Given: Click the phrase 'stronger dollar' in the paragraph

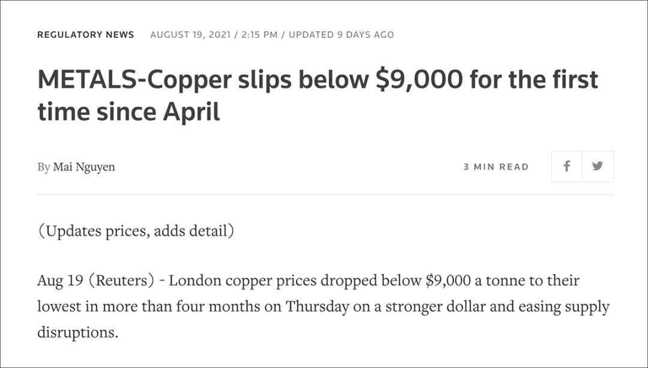Looking at the screenshot, I should click(x=418, y=306).
